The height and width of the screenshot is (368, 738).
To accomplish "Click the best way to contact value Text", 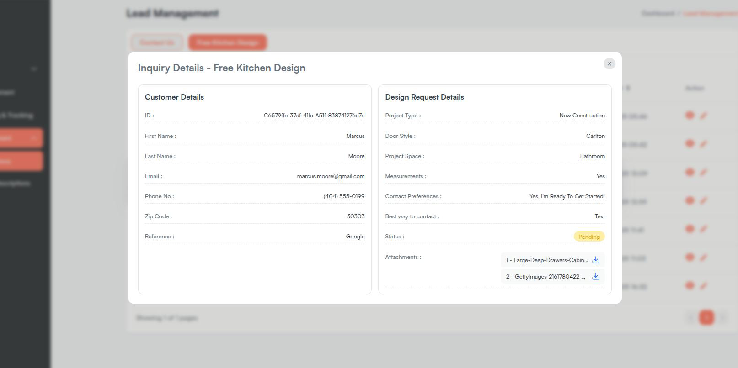I will [600, 216].
